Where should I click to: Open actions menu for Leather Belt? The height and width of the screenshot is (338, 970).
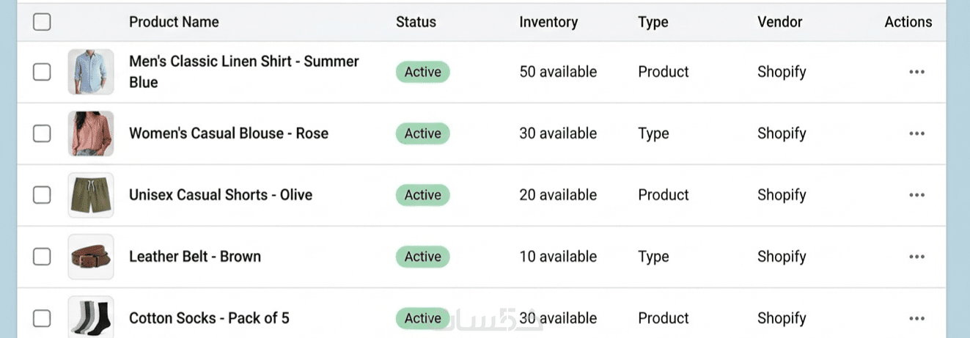click(916, 257)
